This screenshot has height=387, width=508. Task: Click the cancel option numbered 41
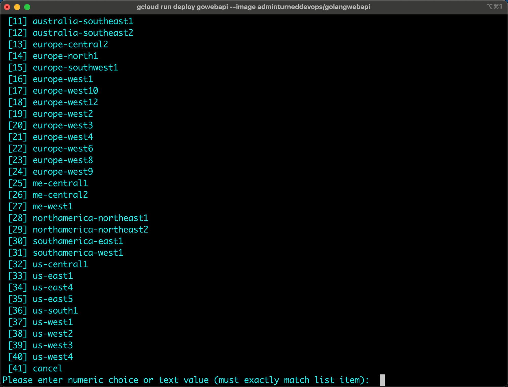(x=47, y=368)
